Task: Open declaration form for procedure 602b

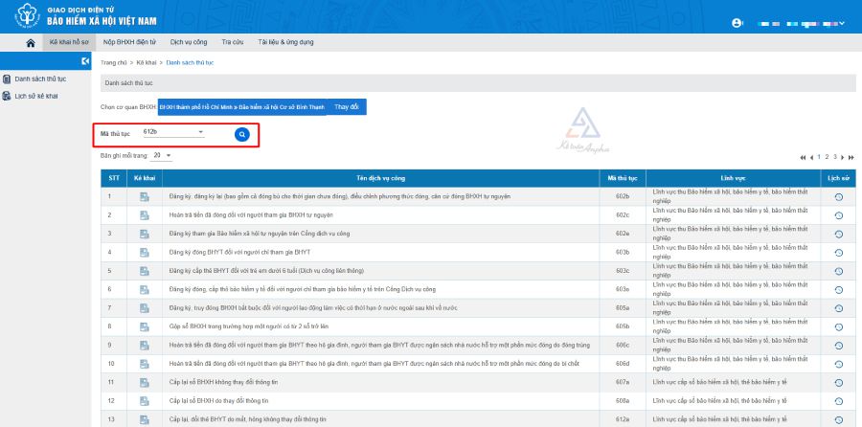Action: point(144,197)
